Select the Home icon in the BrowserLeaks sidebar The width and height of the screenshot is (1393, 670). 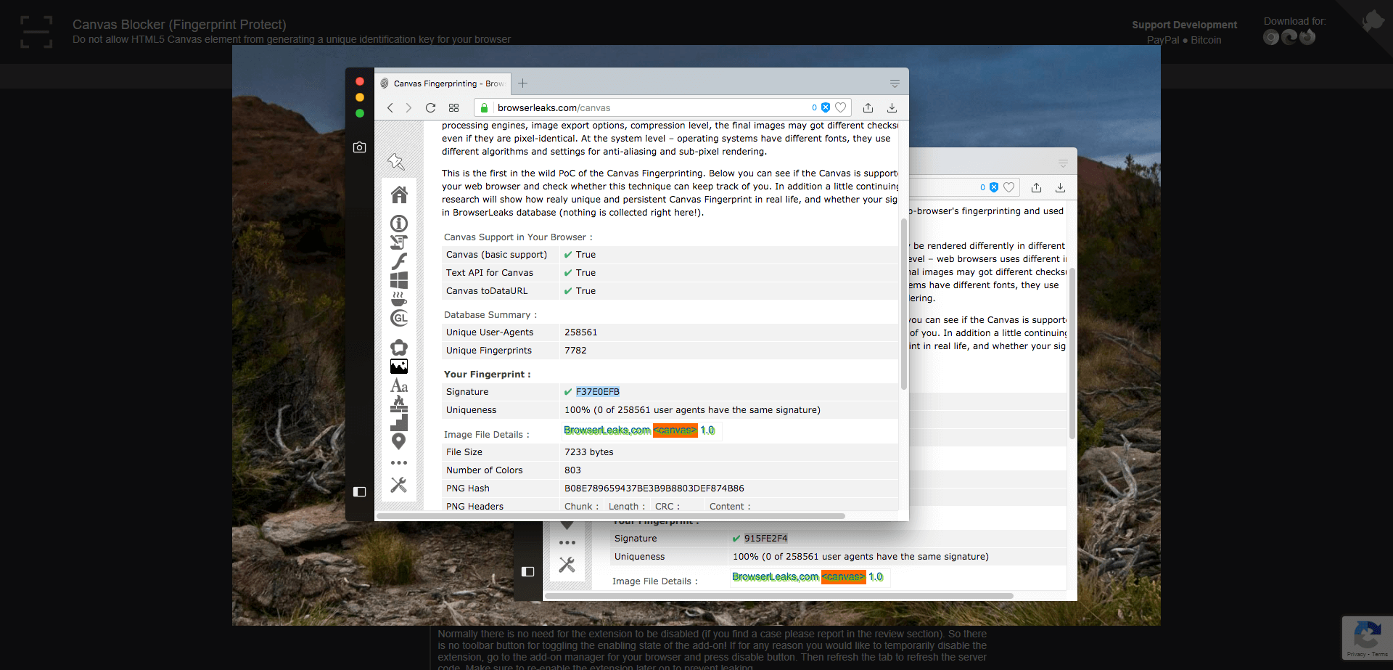tap(399, 195)
